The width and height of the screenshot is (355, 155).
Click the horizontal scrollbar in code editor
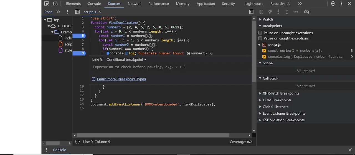[x=153, y=135]
